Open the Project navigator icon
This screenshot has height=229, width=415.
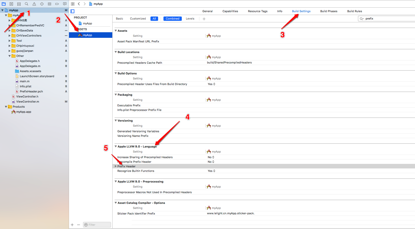coord(4,4)
